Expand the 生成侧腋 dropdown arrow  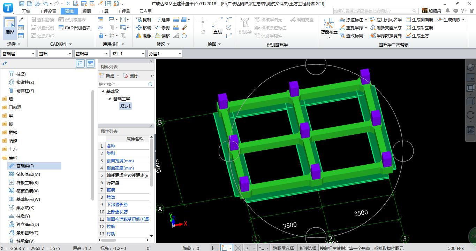(x=463, y=20)
